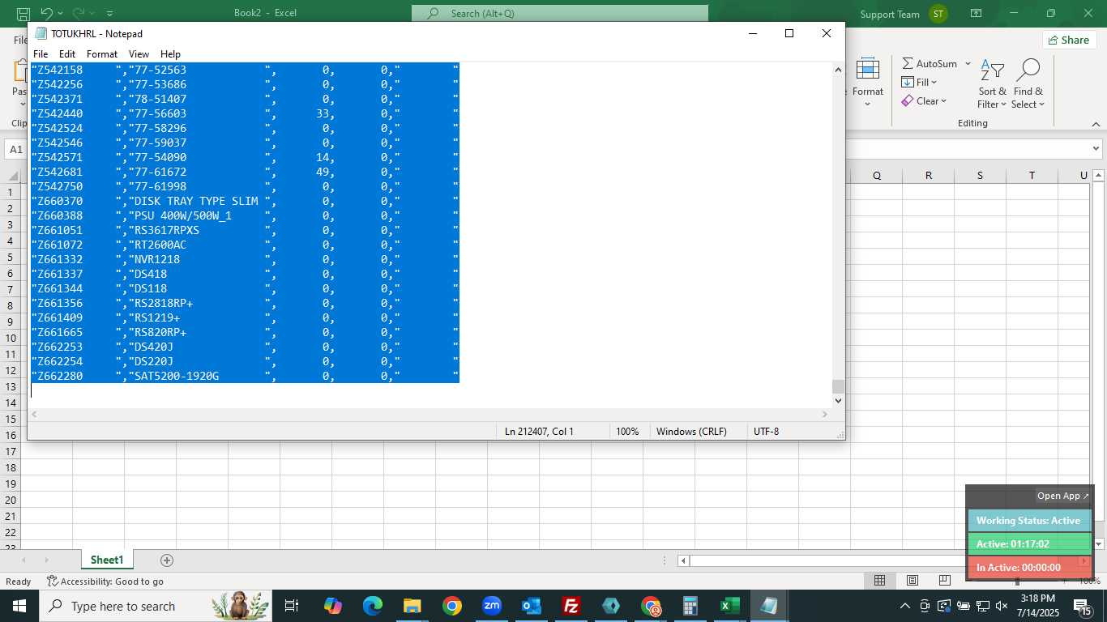Viewport: 1107px width, 622px height.
Task: Open Sort & Filter menu
Action: (992, 83)
